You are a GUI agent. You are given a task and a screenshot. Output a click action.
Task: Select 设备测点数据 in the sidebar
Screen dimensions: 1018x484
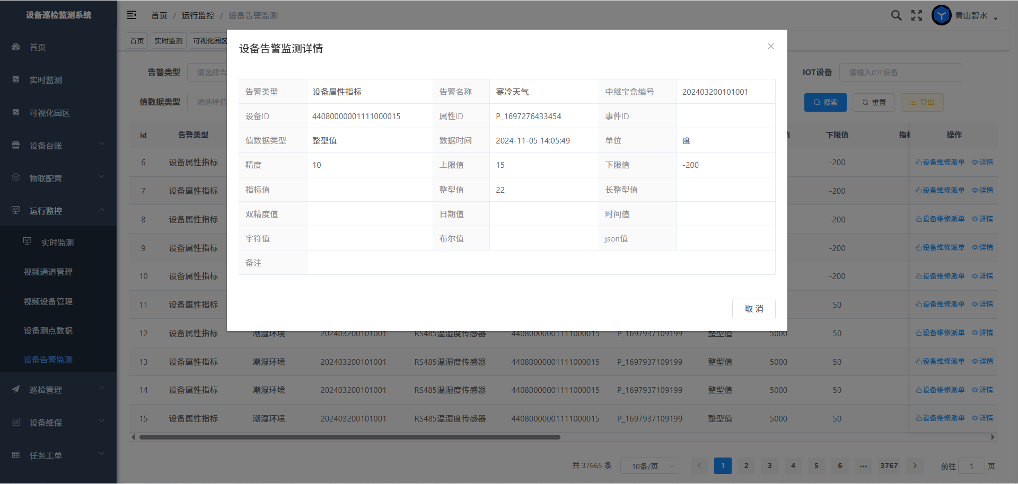click(48, 330)
